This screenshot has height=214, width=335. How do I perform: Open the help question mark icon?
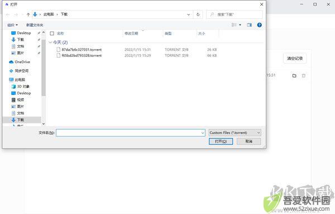(x=259, y=25)
